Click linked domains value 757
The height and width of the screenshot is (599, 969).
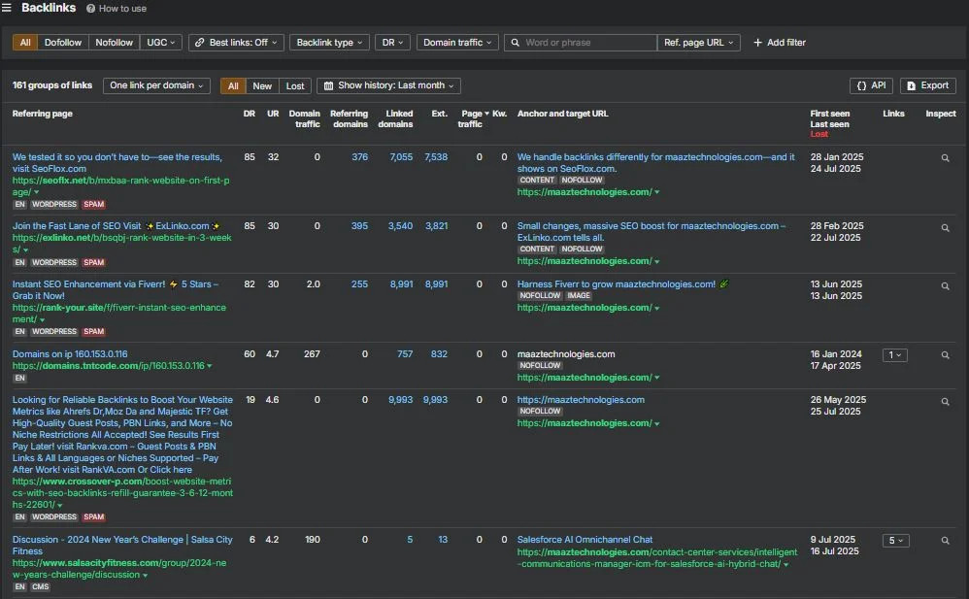click(405, 354)
